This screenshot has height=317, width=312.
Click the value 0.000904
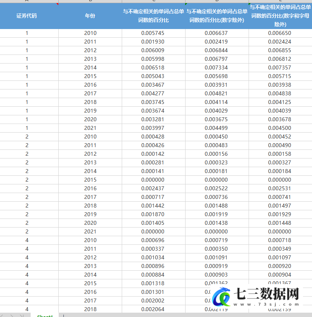280,275
